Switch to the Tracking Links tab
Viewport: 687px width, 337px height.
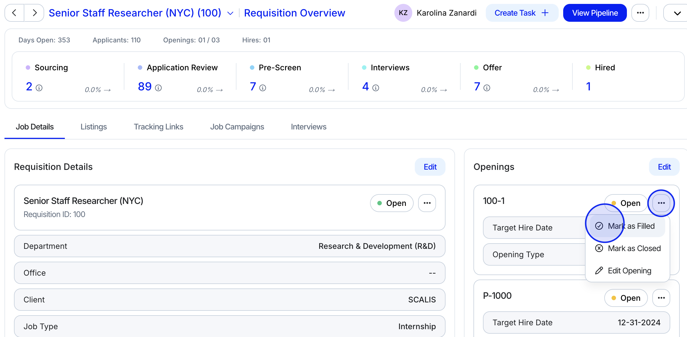click(158, 127)
